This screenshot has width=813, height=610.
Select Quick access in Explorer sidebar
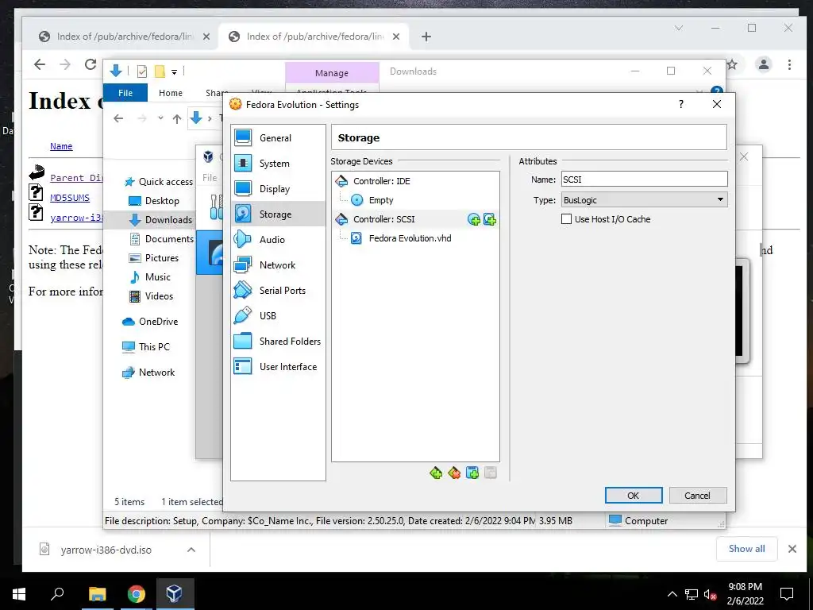(159, 182)
